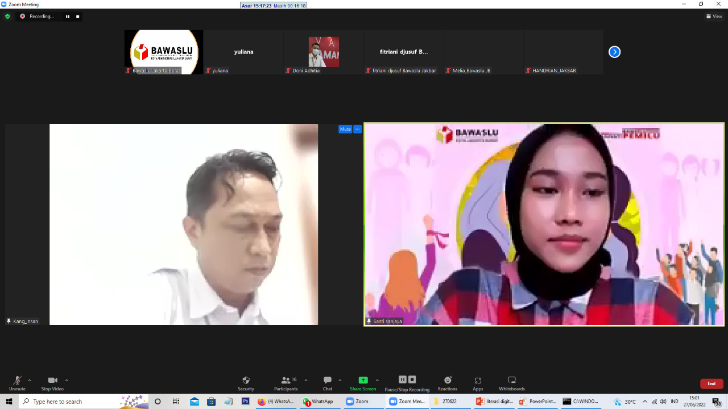This screenshot has height=409, width=728.
Task: Open the View layout menu
Action: pyautogui.click(x=714, y=16)
